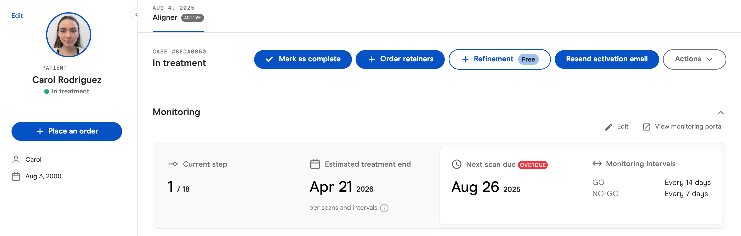Edit the Monitoring settings
The height and width of the screenshot is (236, 741).
point(617,127)
